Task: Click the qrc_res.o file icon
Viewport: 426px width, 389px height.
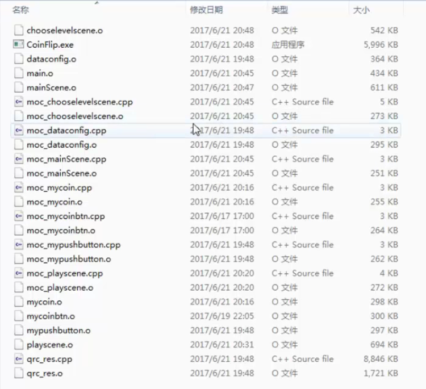Action: coord(19,373)
